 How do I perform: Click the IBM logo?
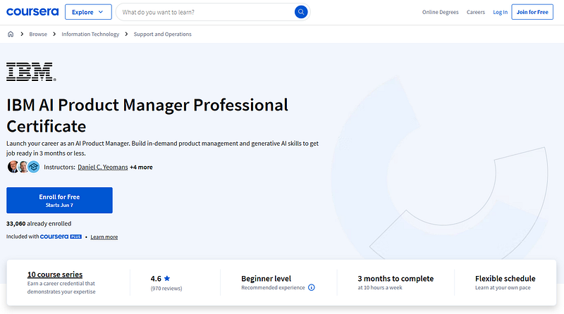point(31,72)
